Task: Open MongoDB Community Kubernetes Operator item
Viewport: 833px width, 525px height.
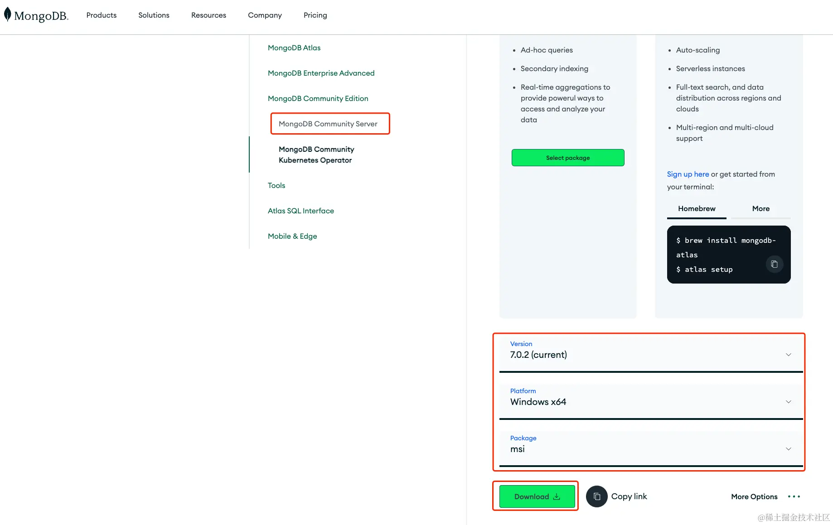Action: pos(316,154)
